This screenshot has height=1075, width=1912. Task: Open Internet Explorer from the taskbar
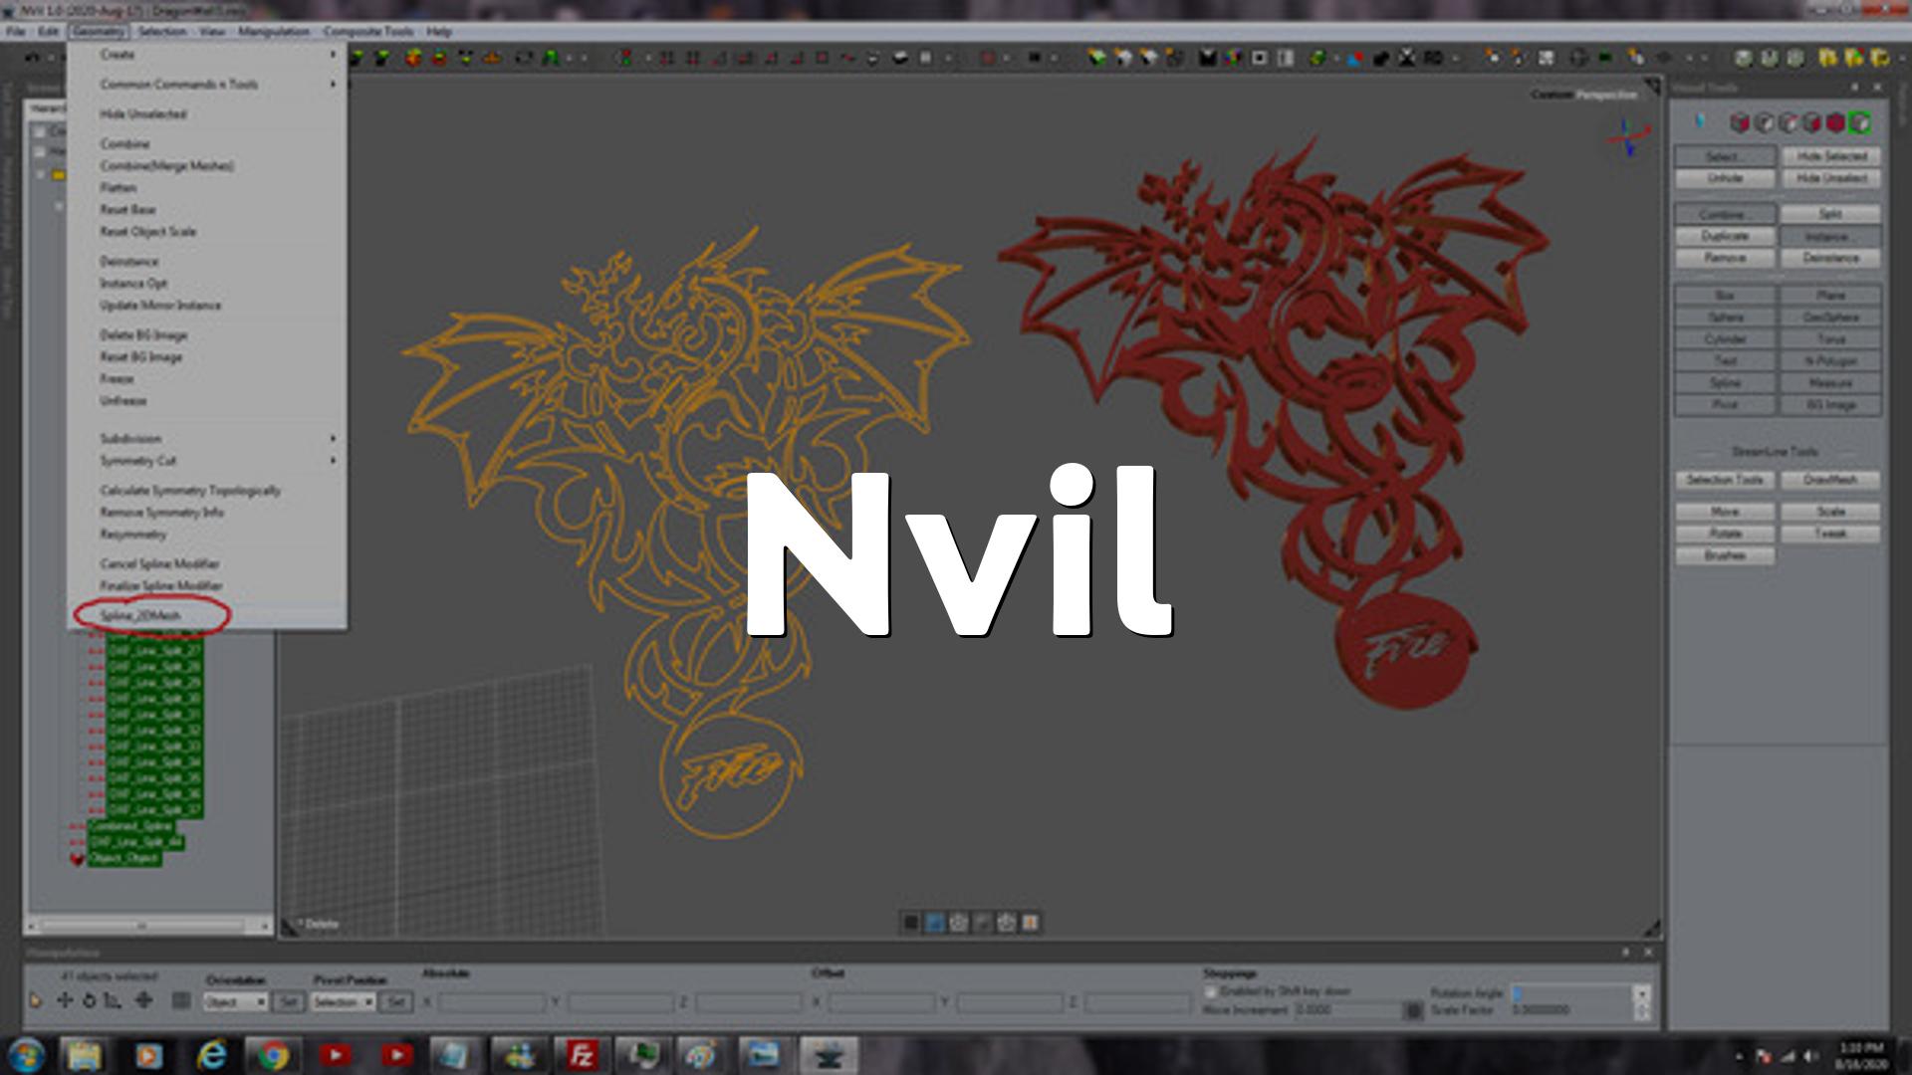coord(211,1055)
